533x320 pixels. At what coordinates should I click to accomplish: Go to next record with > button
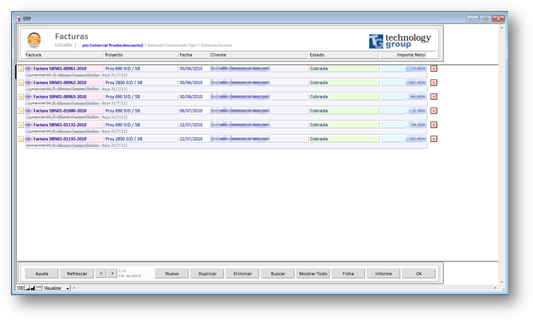coord(112,274)
